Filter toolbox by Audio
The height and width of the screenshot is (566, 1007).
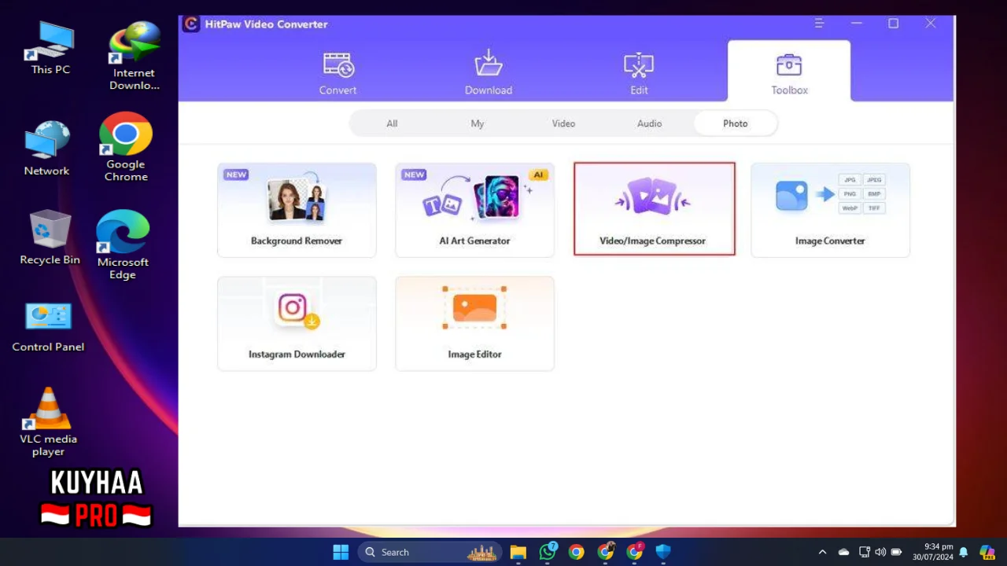pyautogui.click(x=649, y=123)
